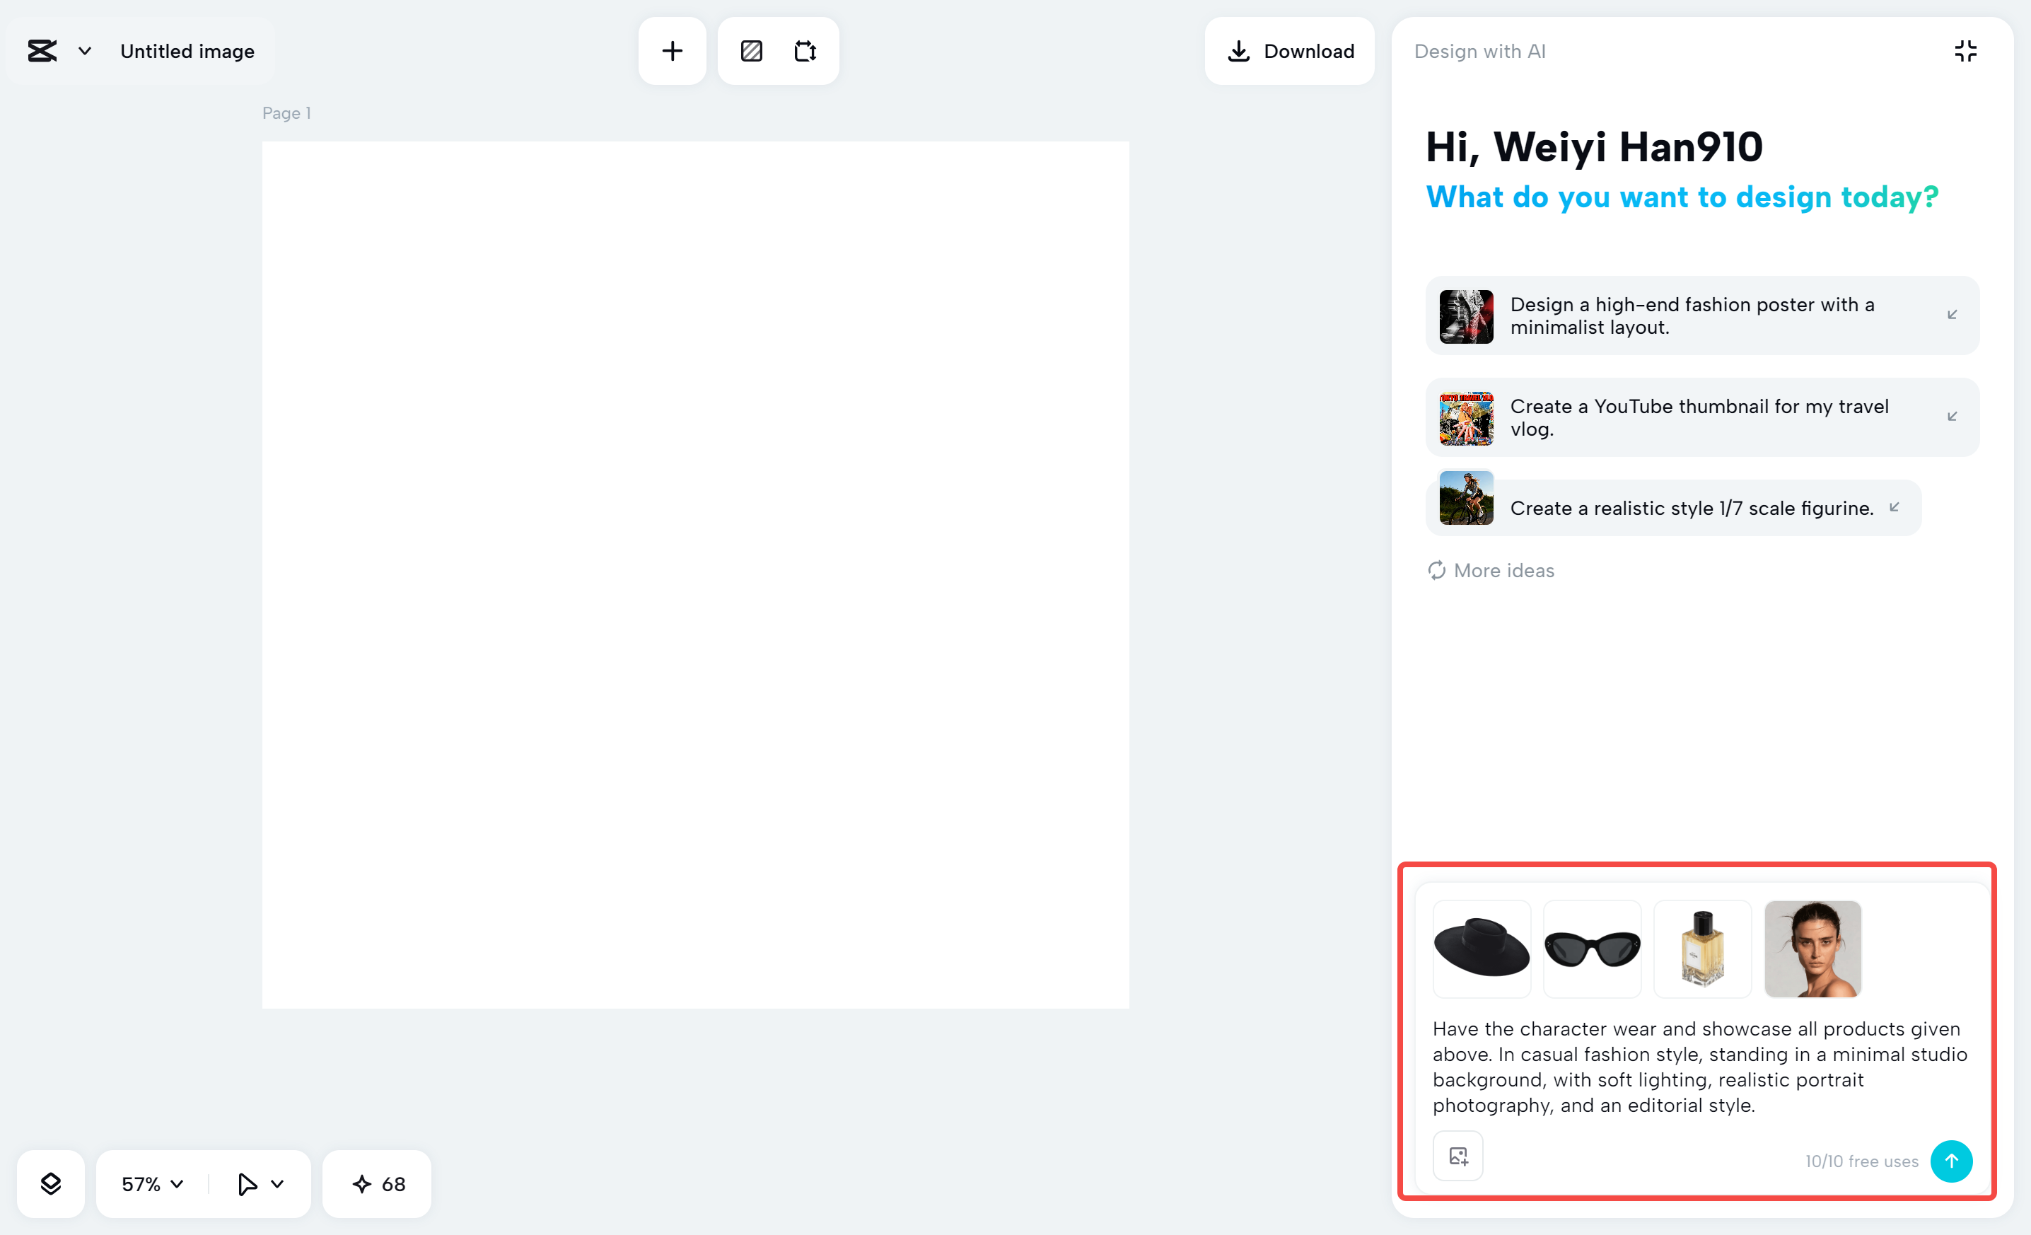Click the upload image icon in prompt box
The width and height of the screenshot is (2031, 1235).
pos(1457,1156)
